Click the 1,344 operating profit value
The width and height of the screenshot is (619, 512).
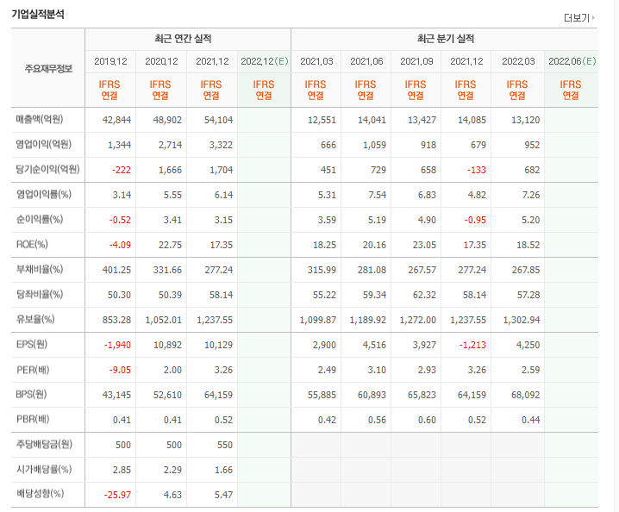click(119, 145)
